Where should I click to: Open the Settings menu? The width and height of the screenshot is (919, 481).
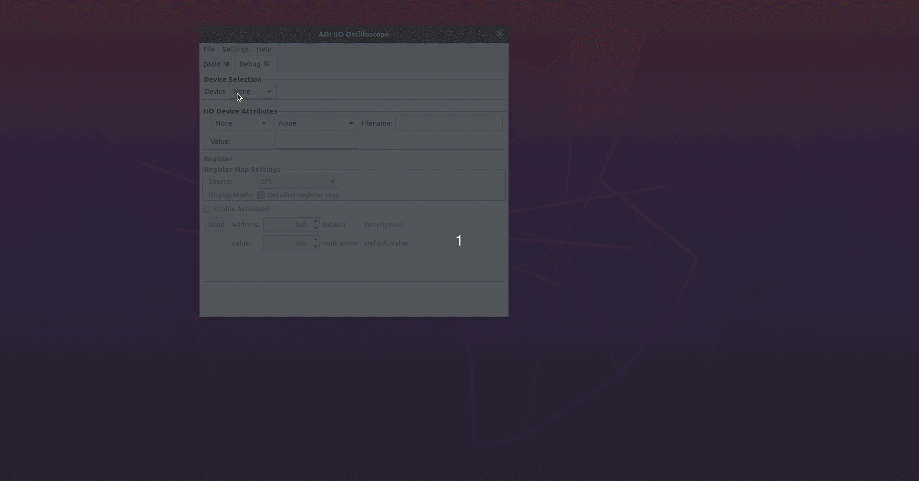click(236, 49)
